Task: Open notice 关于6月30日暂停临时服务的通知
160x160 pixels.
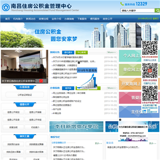Action: [x=68, y=57]
